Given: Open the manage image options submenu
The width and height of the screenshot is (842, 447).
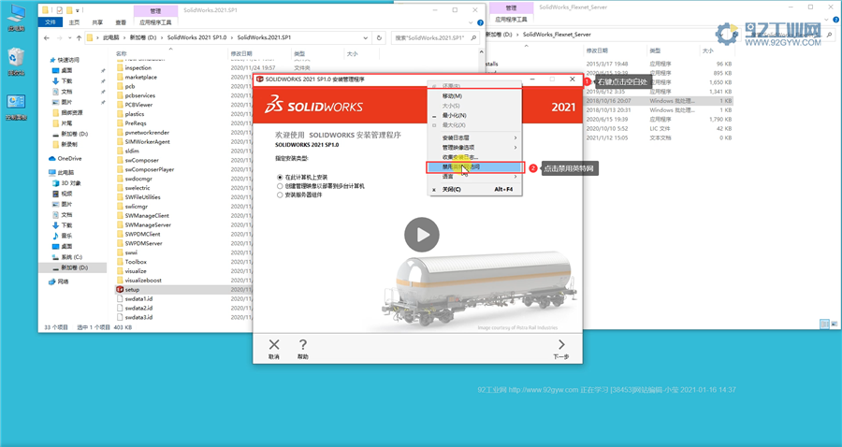Looking at the screenshot, I should tap(474, 148).
